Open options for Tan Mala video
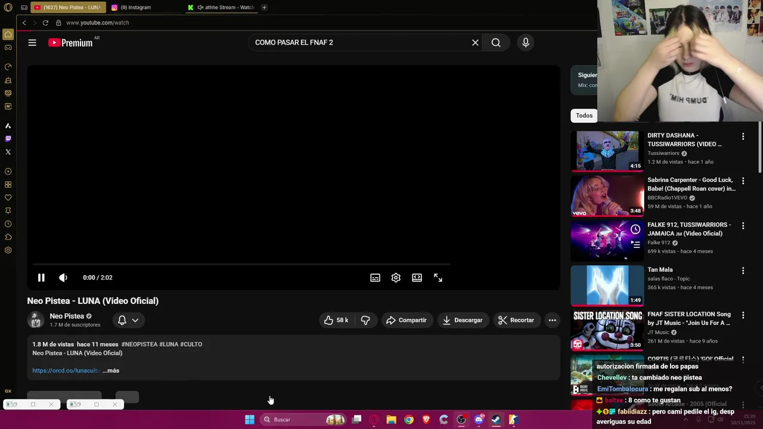 (x=743, y=271)
